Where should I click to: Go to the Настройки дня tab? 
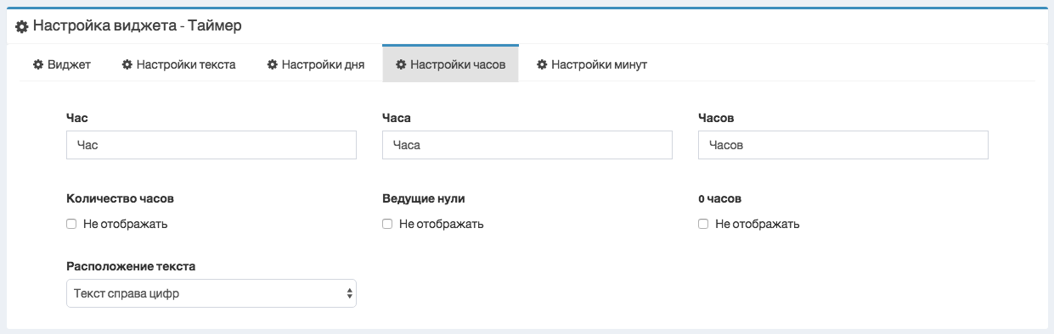(x=316, y=64)
